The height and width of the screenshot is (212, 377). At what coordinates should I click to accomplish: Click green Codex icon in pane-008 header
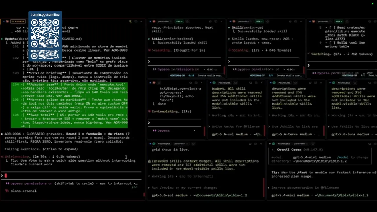pyautogui.click(x=273, y=143)
